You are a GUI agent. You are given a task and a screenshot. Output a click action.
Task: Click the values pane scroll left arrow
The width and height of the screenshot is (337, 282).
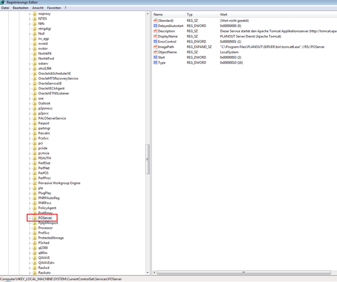[154, 273]
